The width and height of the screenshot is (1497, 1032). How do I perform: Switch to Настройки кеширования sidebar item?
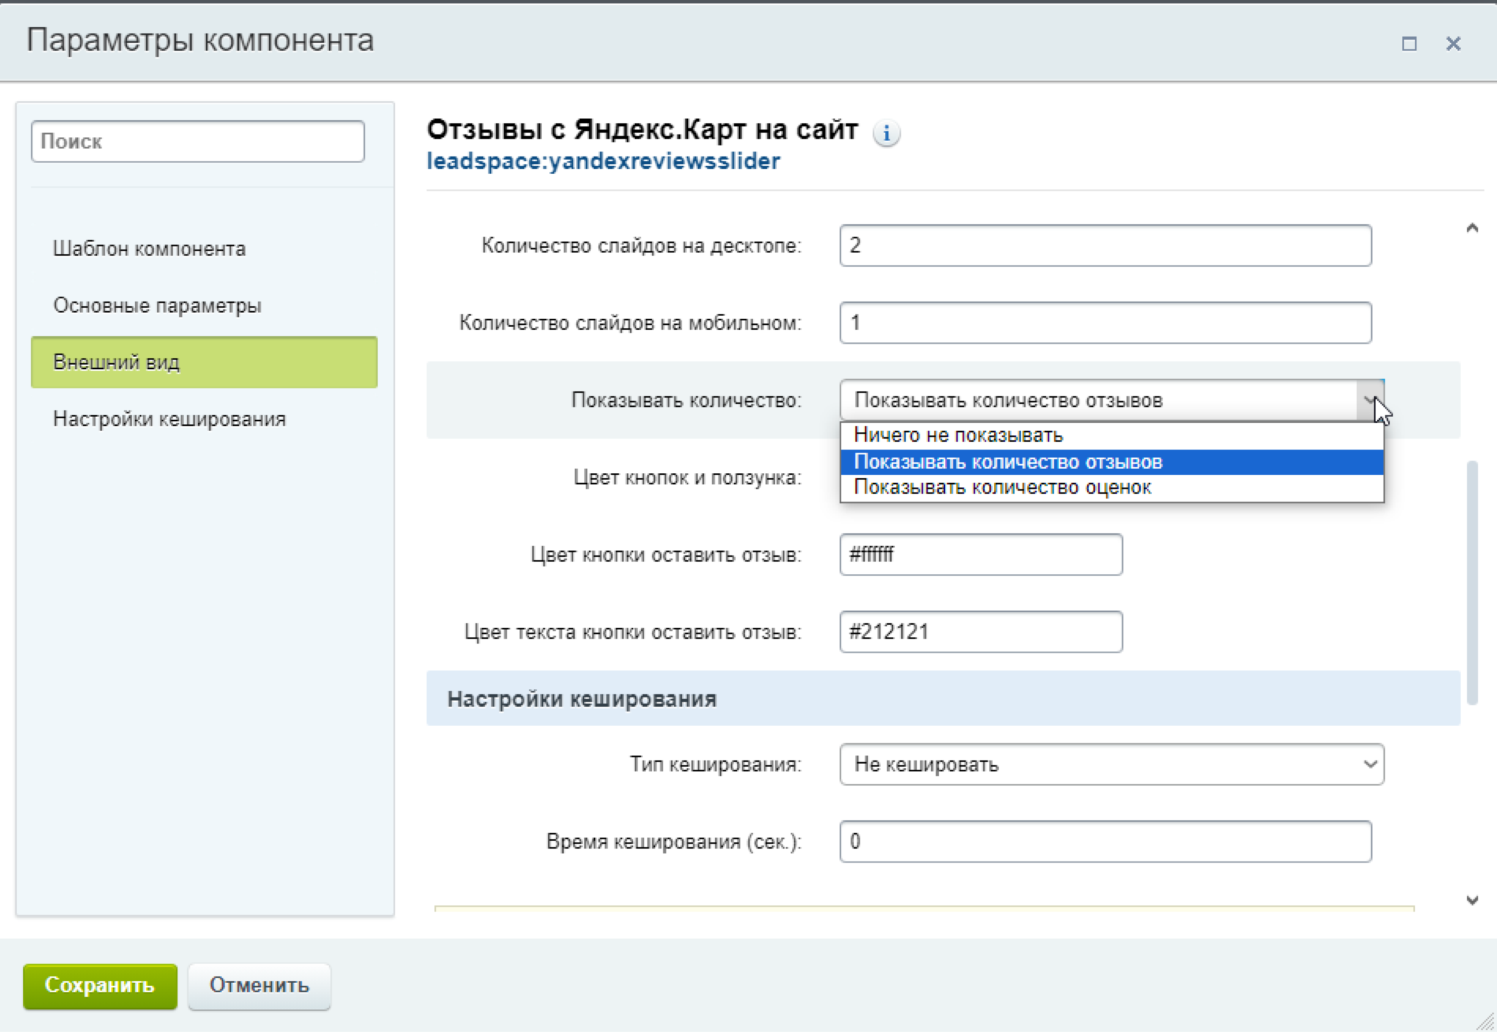(169, 419)
